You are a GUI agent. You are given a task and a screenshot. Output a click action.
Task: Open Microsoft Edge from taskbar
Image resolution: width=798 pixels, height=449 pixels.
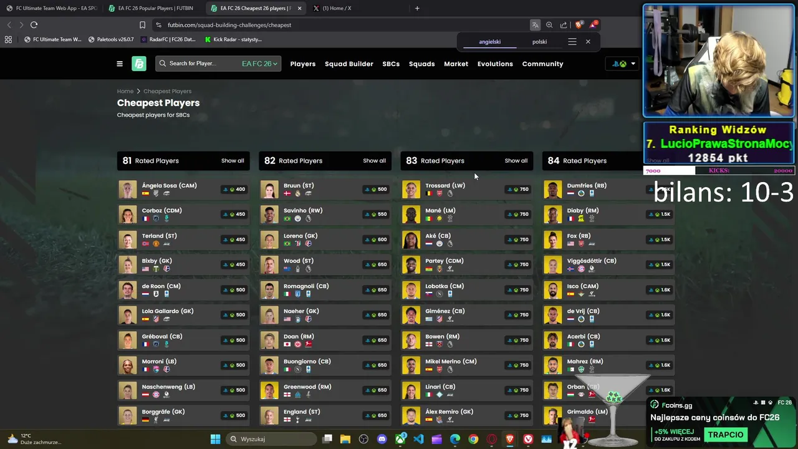tap(455, 439)
